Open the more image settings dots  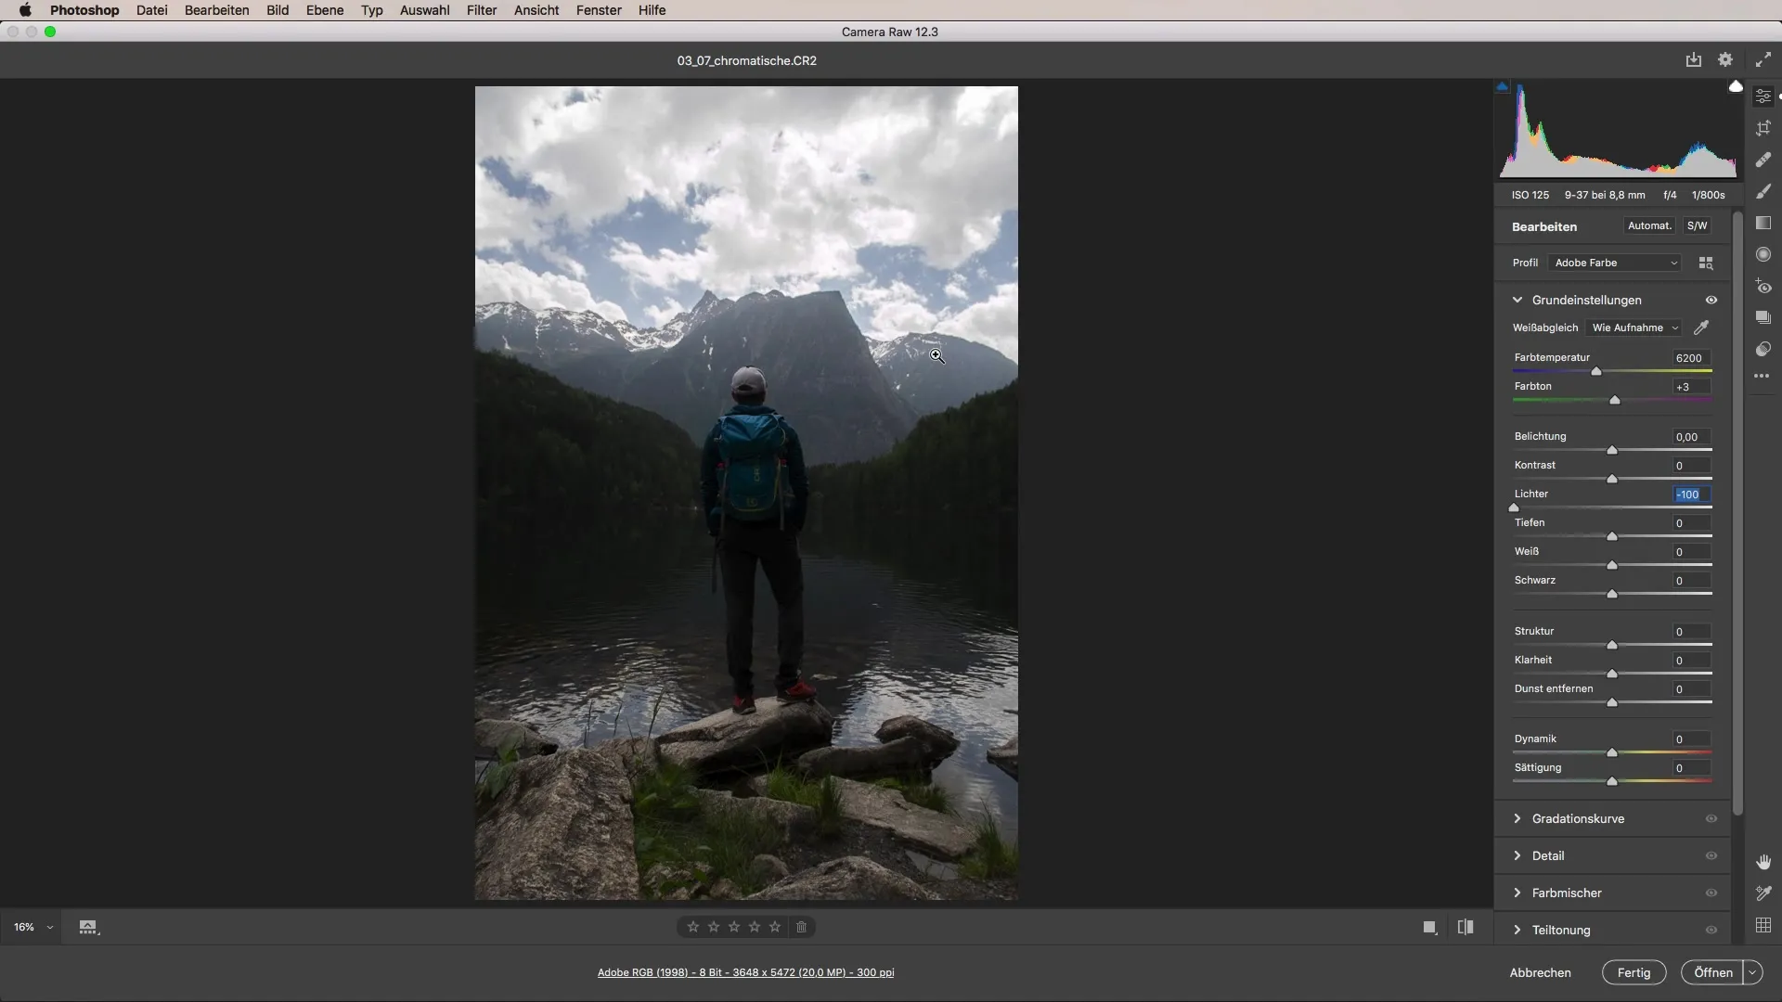point(1763,376)
